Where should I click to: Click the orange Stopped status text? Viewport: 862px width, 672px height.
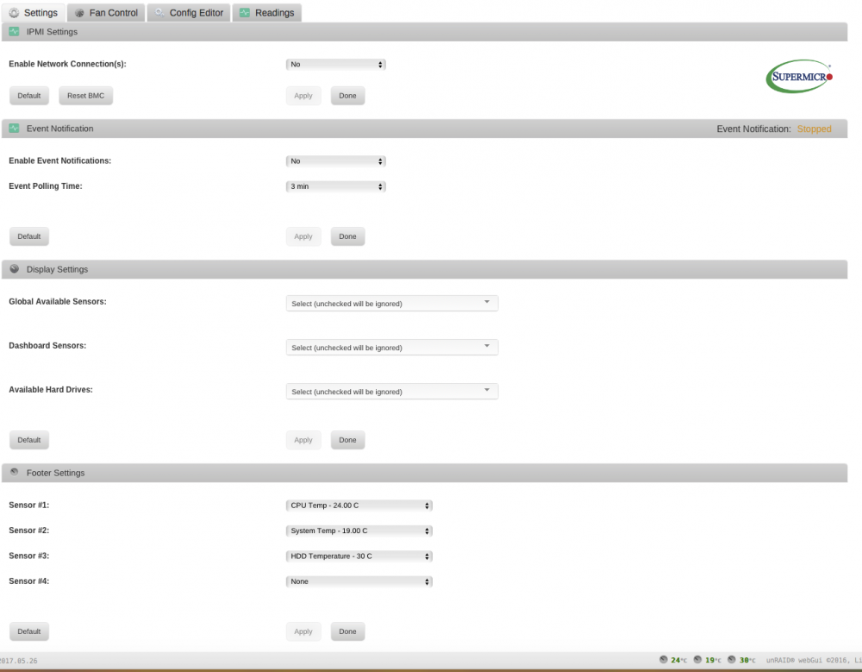815,129
